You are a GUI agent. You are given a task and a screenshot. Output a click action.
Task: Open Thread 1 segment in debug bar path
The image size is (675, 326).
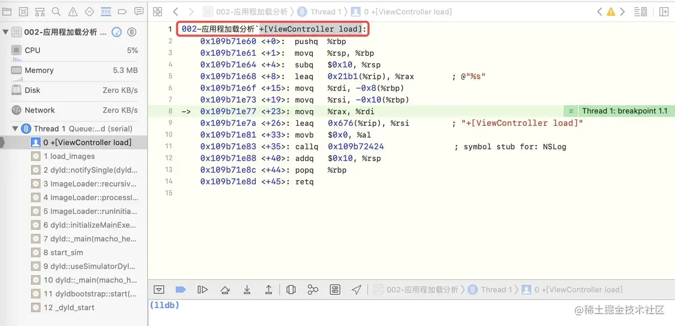(490, 289)
